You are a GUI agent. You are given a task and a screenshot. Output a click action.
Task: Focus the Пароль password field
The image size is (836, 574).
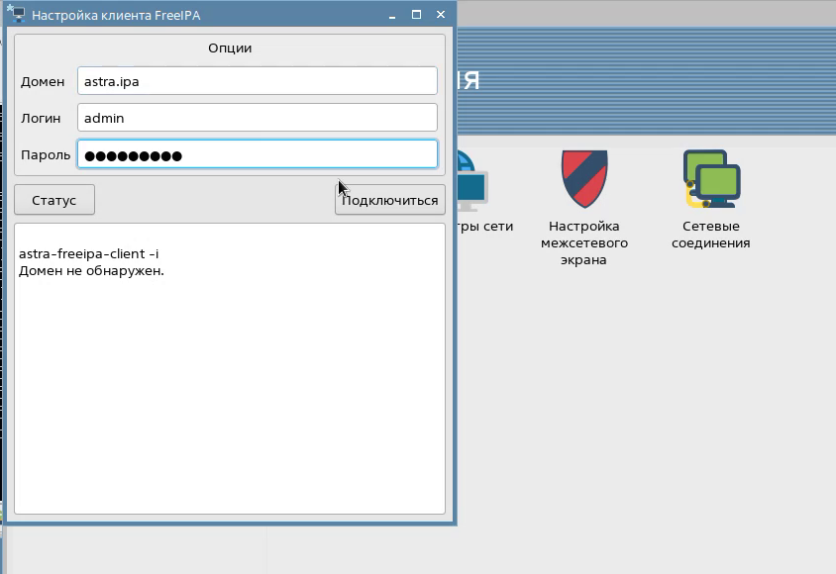pos(257,154)
